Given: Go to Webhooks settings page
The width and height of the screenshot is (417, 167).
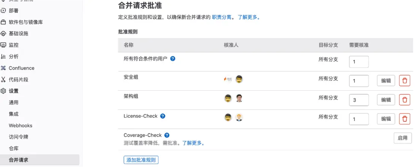Looking at the screenshot, I should [21, 126].
